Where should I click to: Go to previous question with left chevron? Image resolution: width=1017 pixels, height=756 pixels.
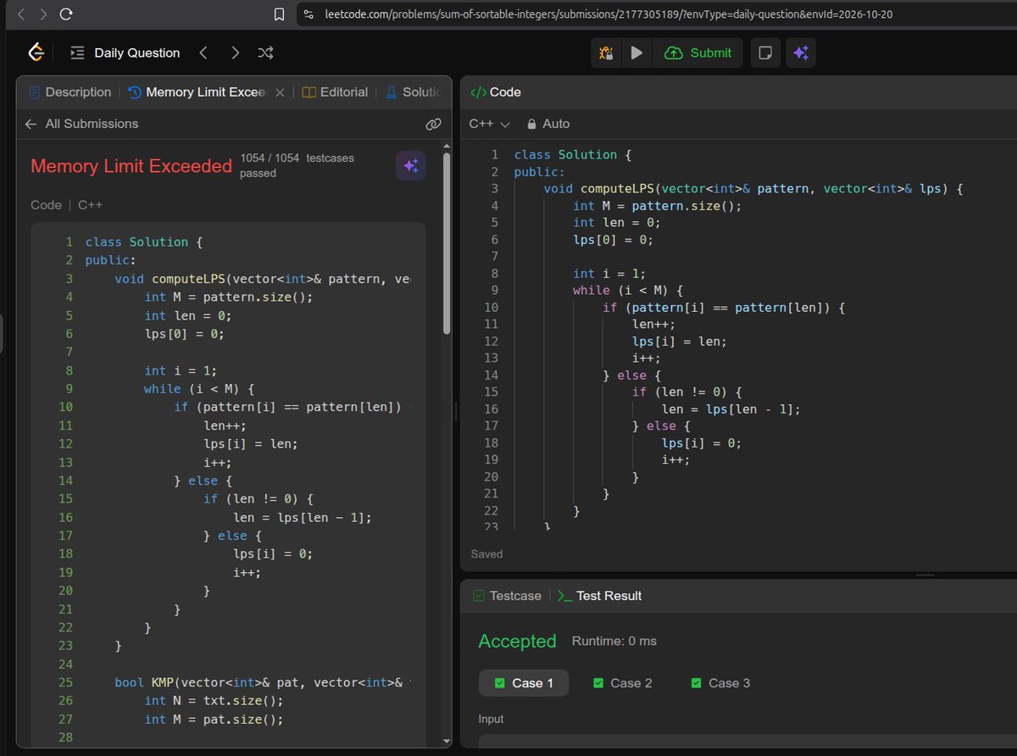(203, 53)
